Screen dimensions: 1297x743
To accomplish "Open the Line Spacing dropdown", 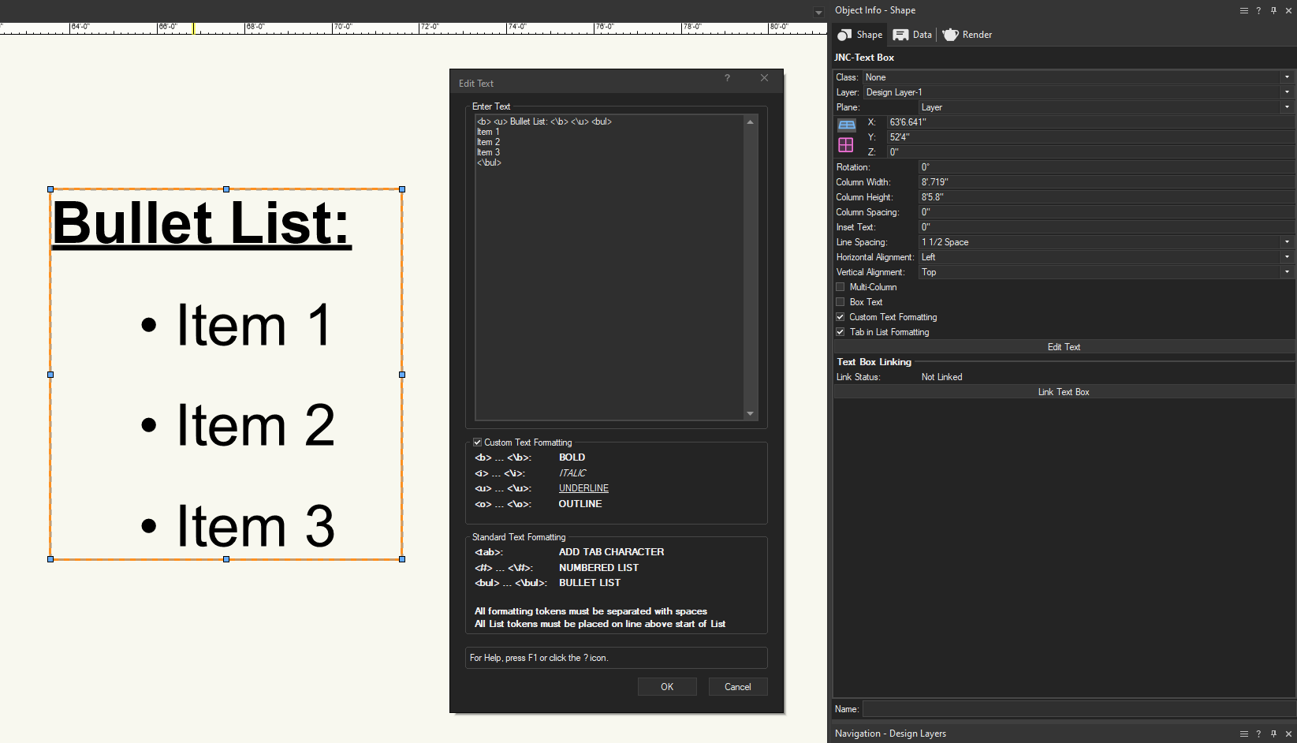I will point(1287,242).
